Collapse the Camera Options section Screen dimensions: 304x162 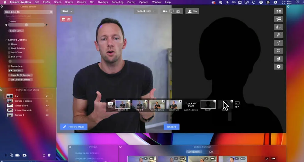[x=6, y=40]
